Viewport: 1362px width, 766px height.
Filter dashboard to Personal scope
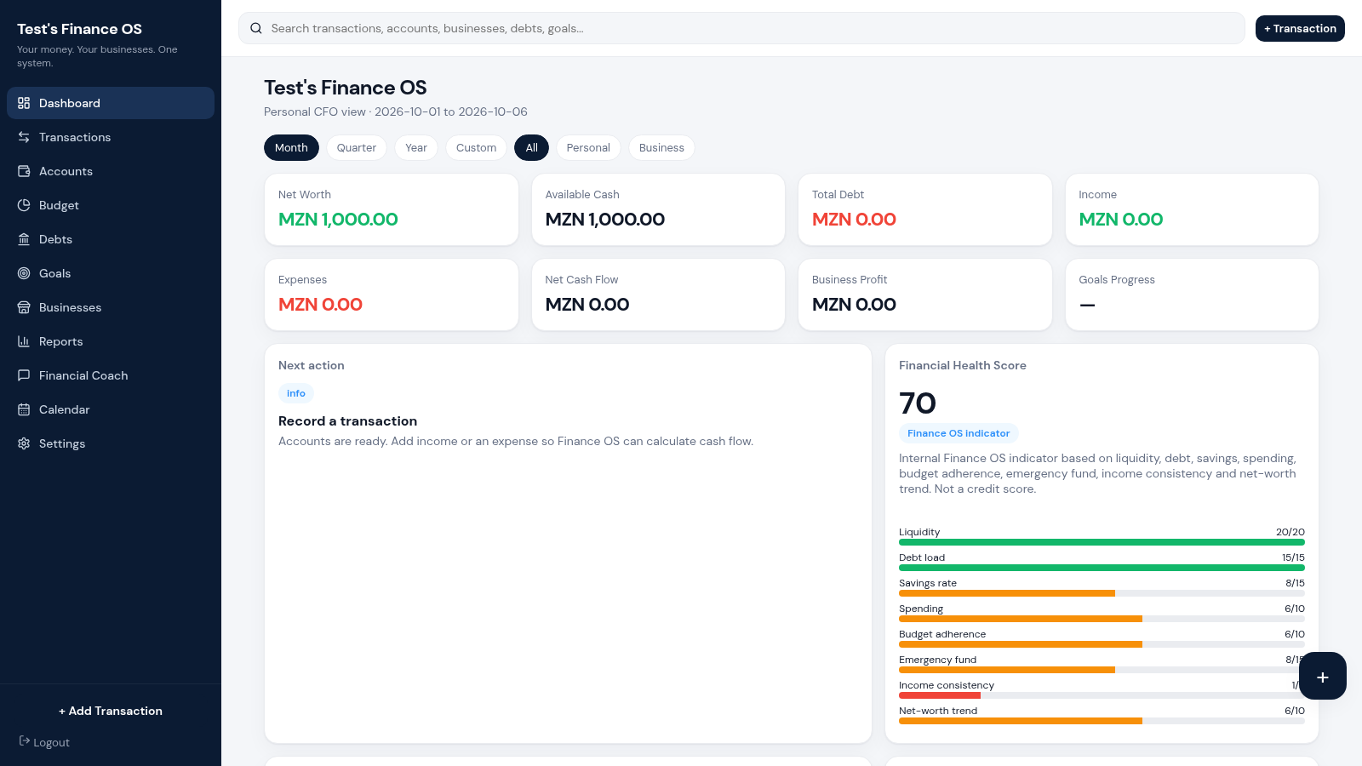[x=588, y=147]
